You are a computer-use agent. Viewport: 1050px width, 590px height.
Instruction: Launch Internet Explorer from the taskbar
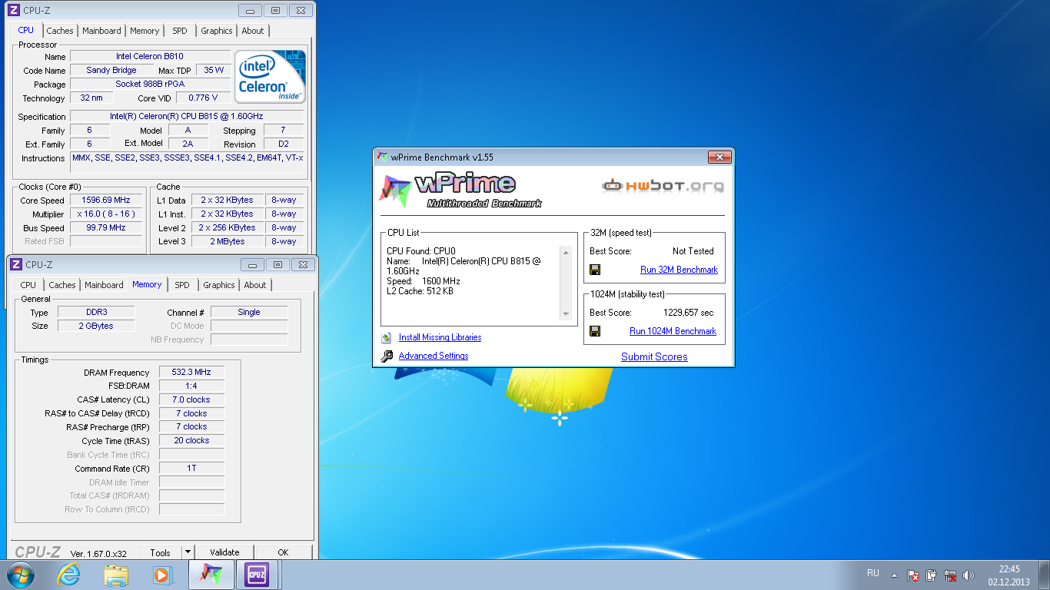pos(68,575)
